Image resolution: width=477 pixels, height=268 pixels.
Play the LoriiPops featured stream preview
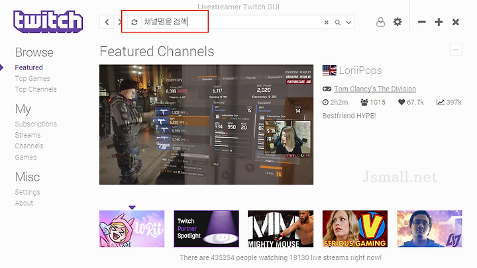point(206,124)
